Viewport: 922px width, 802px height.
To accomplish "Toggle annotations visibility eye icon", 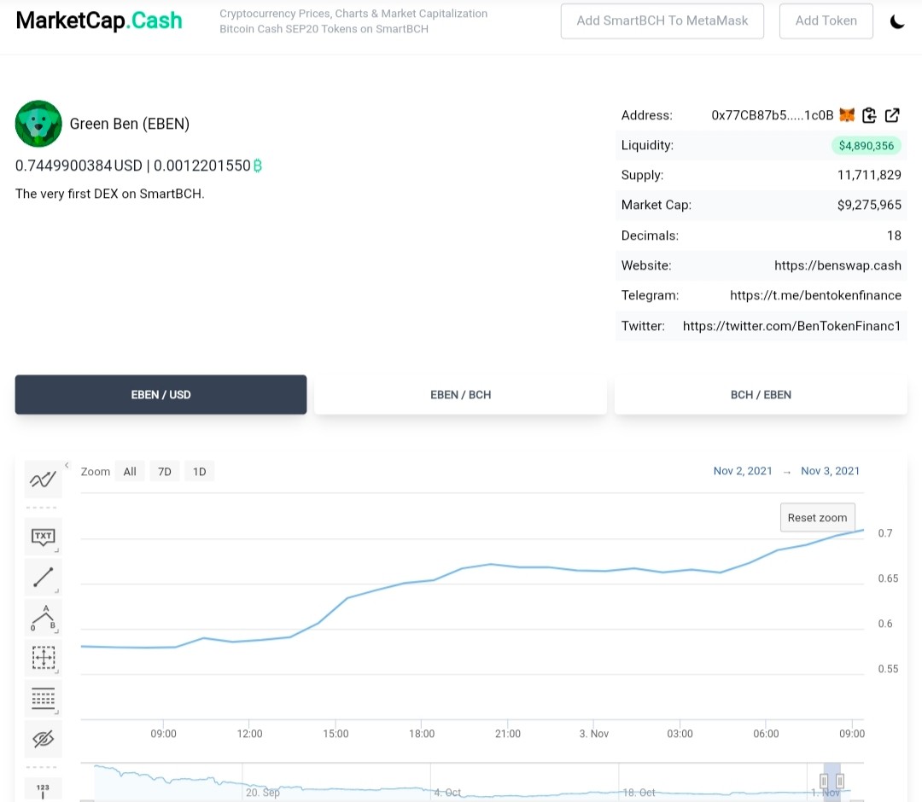I will (x=43, y=739).
